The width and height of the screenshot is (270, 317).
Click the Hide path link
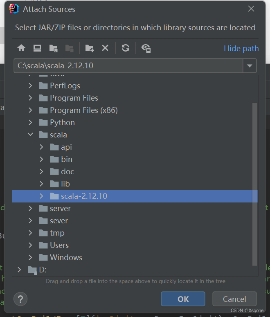[x=241, y=49]
